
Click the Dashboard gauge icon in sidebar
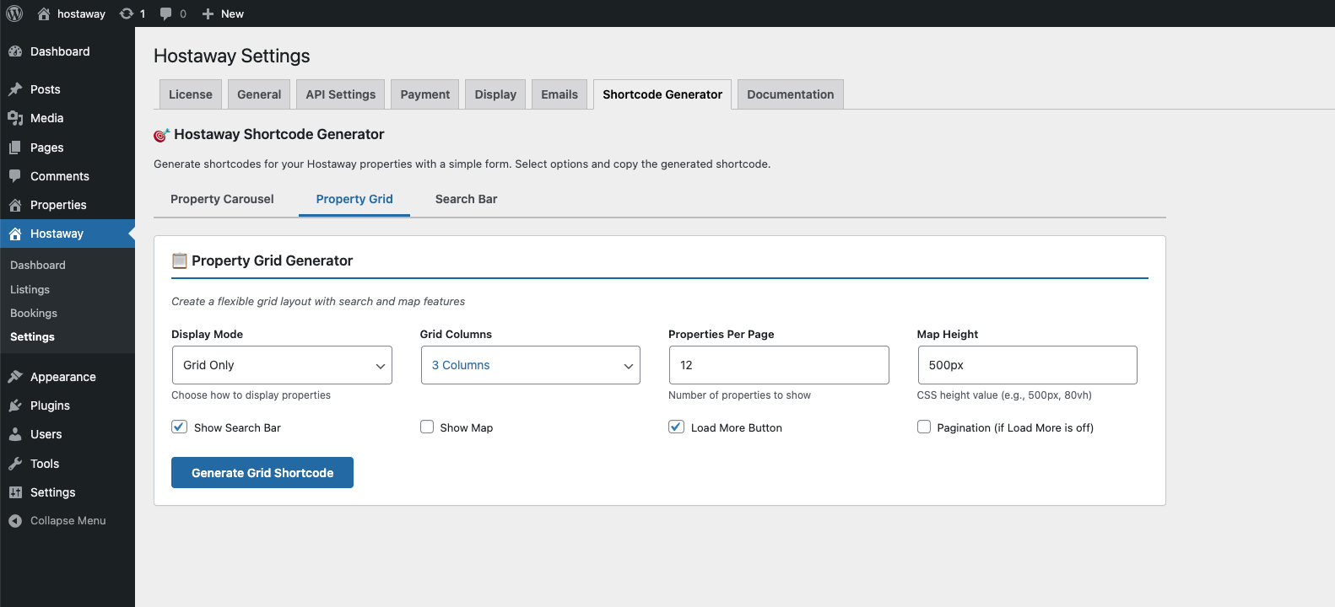coord(15,51)
